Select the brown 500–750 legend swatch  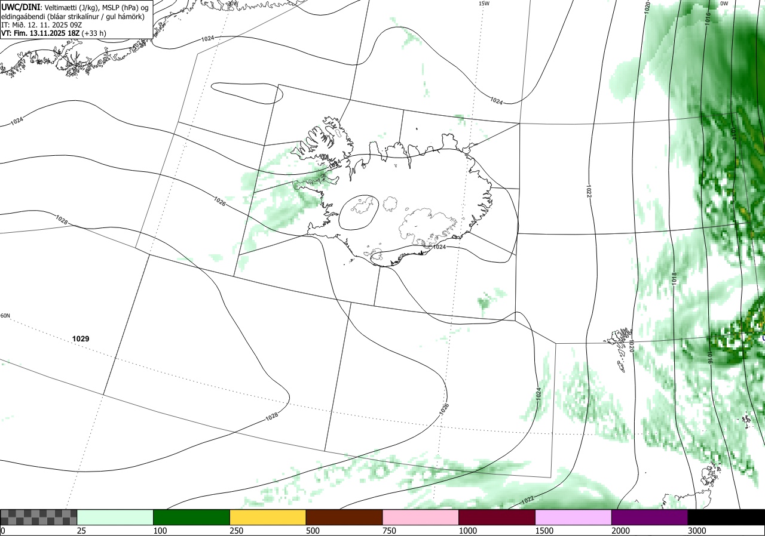[x=344, y=517]
